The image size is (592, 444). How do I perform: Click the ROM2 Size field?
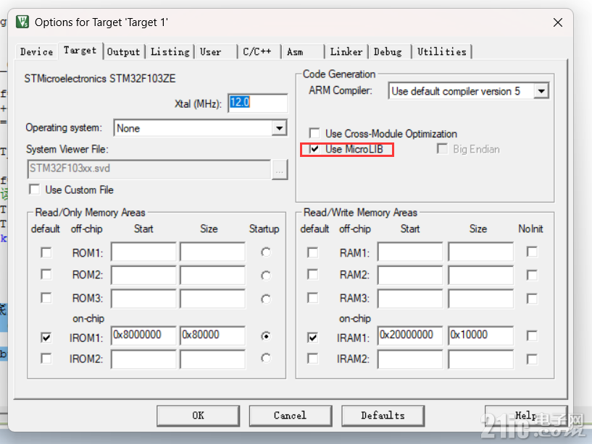point(212,275)
